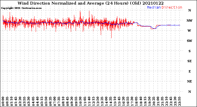Click the 22:45 time label

click(171, 101)
